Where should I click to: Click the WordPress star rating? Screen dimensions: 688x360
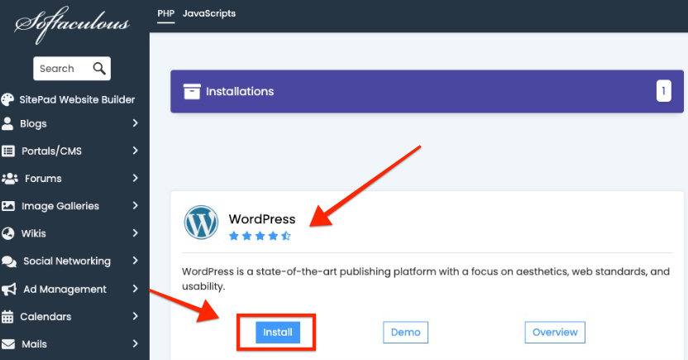pos(260,236)
